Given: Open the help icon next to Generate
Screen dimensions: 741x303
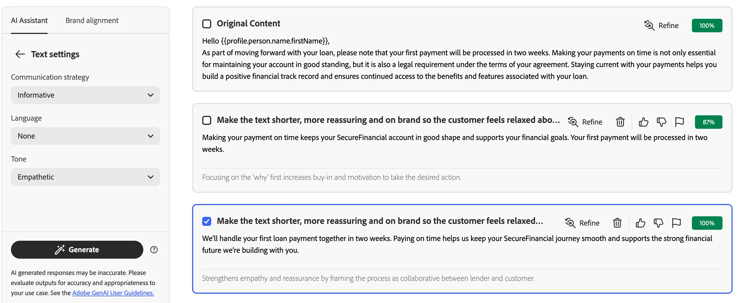Looking at the screenshot, I should (x=154, y=249).
